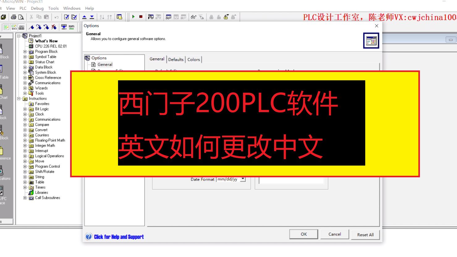The image size is (457, 257).
Task: Select 'Libraries' in instruction tree
Action: pyautogui.click(x=41, y=192)
